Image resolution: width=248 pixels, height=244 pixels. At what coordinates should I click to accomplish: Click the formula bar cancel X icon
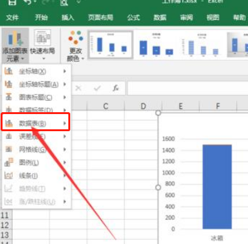tap(78, 88)
